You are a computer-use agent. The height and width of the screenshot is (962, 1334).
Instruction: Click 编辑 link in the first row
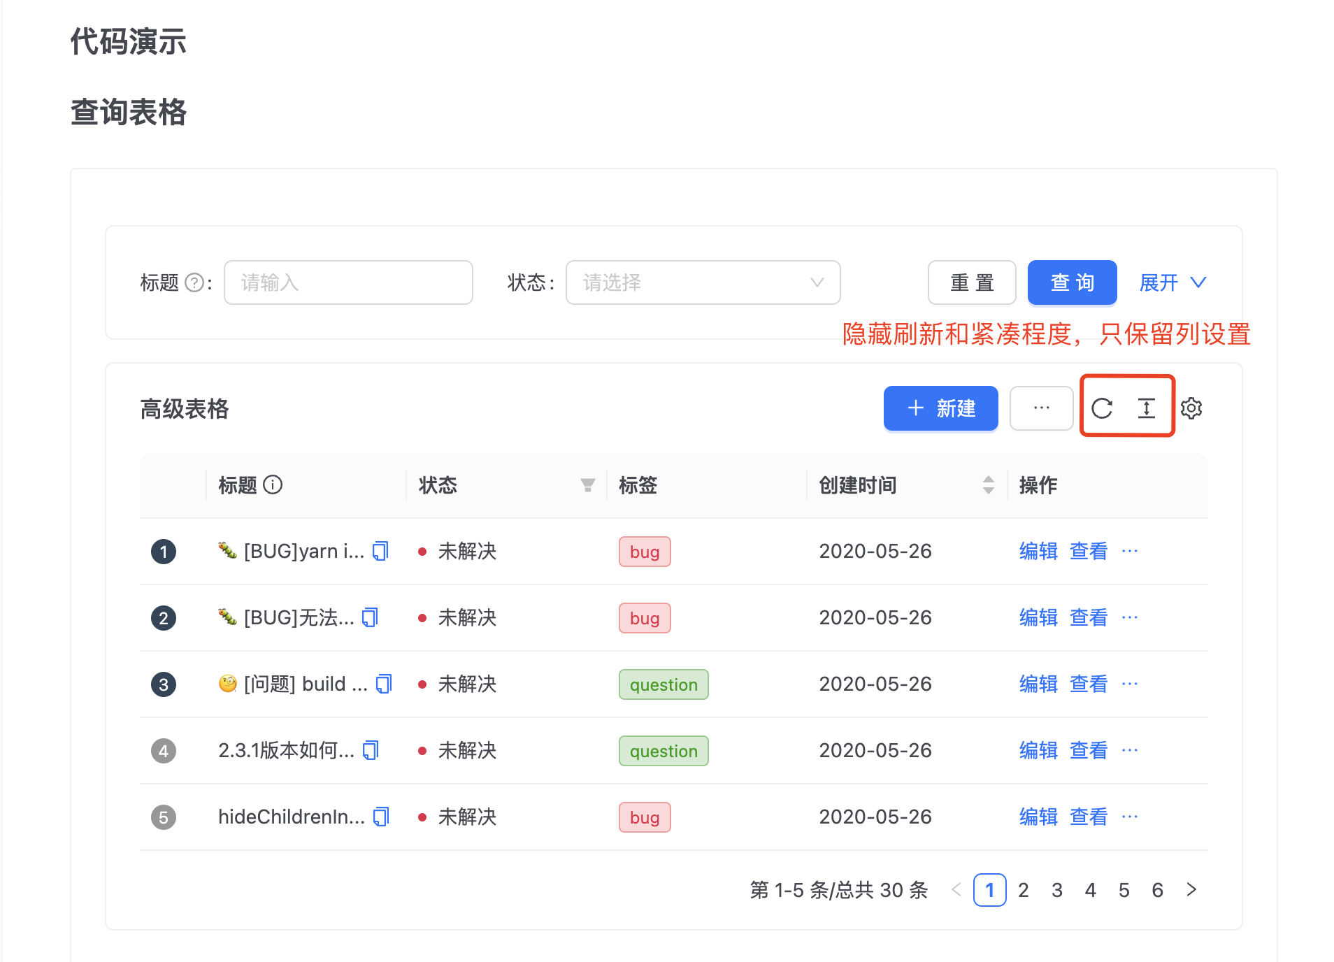tap(1038, 551)
